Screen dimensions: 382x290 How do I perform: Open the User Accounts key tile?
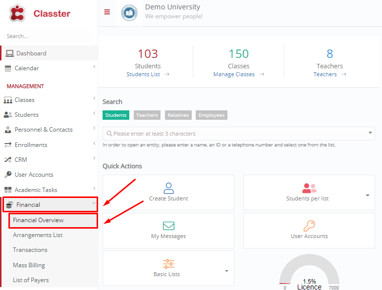(x=309, y=231)
